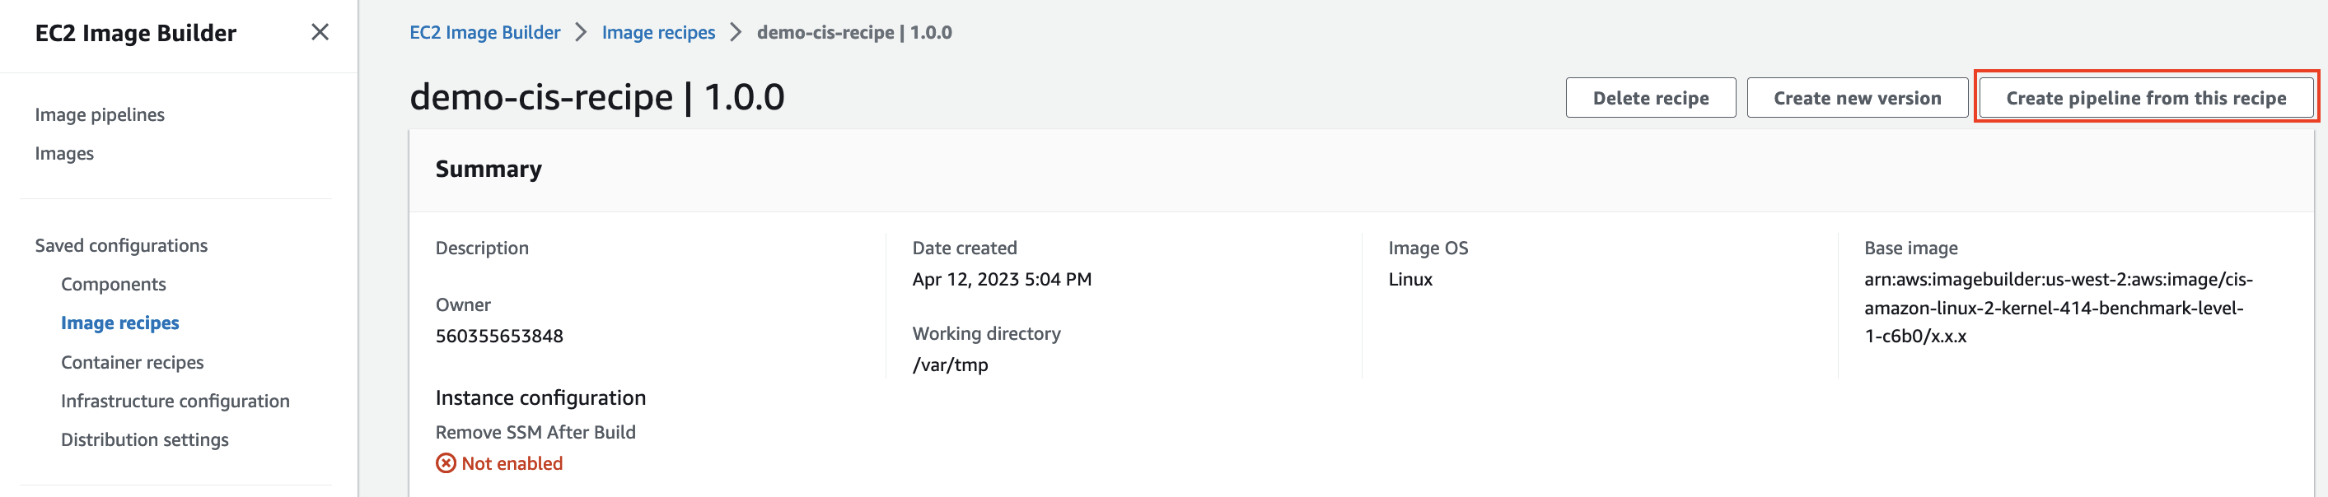Viewport: 2328px width, 497px height.
Task: Click the Summary section heading
Action: pos(488,169)
